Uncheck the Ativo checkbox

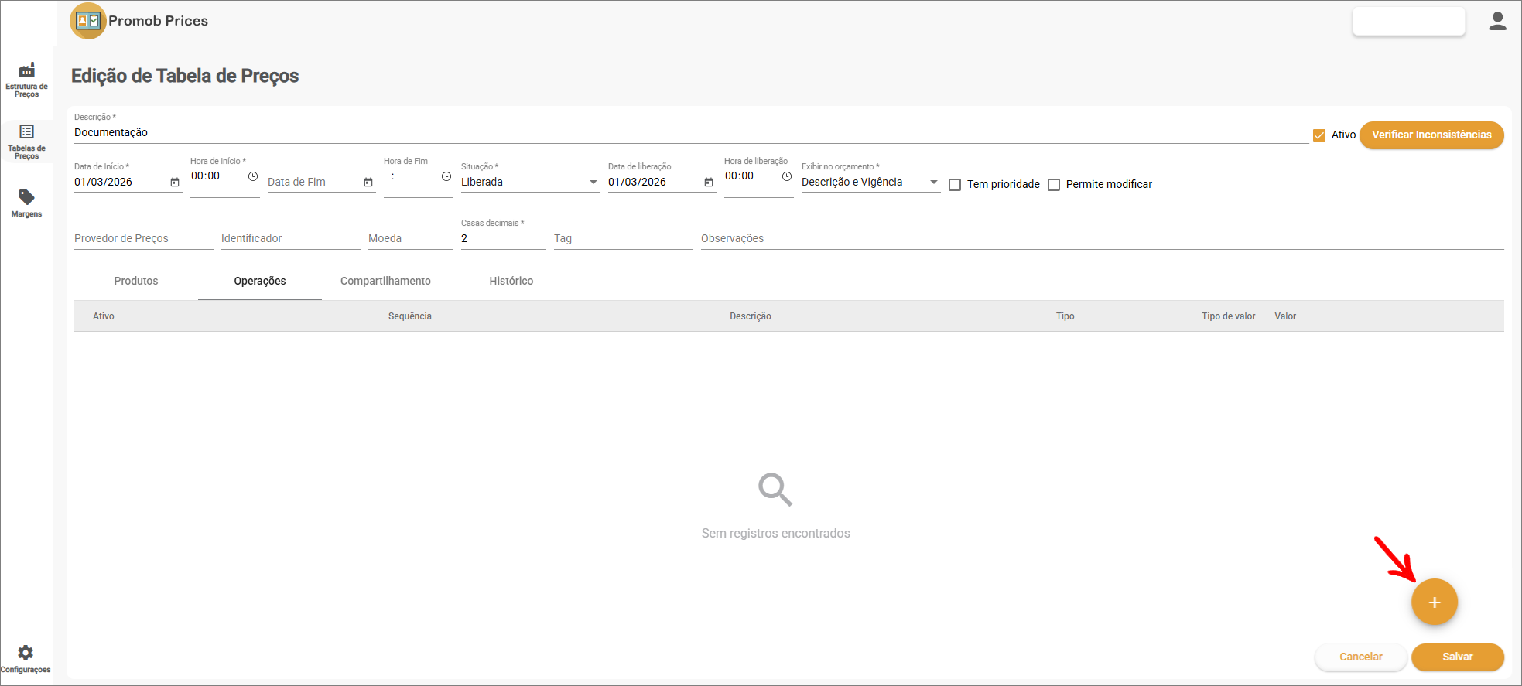(x=1319, y=135)
